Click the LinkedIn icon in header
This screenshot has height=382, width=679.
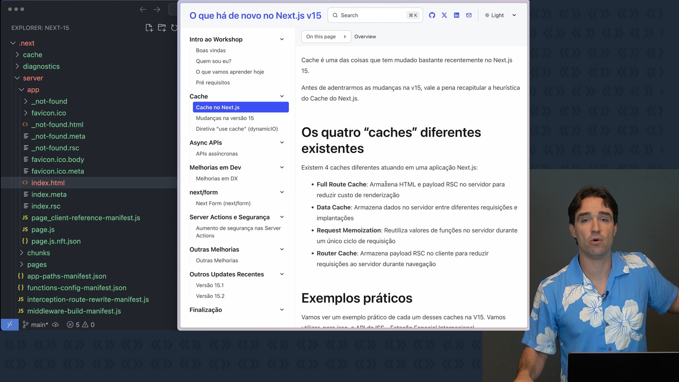click(457, 15)
